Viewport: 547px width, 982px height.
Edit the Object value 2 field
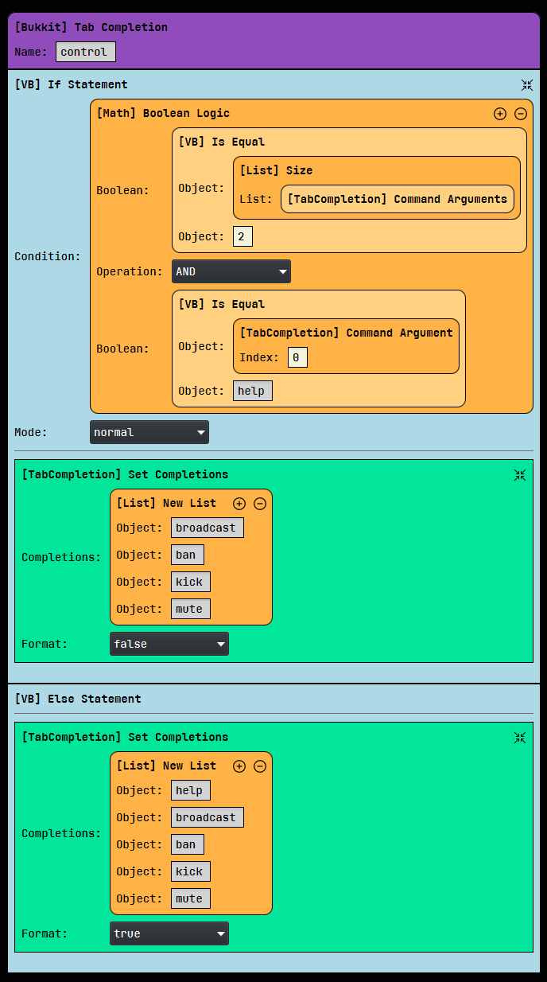[242, 236]
